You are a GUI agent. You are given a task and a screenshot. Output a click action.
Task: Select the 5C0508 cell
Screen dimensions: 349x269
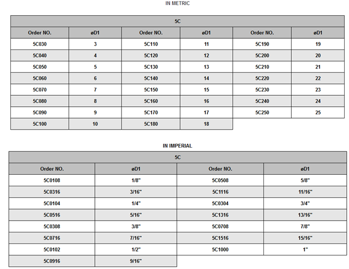click(221, 180)
